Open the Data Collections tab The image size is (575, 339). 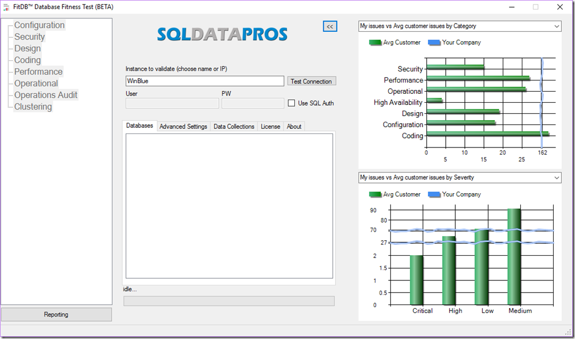coord(234,126)
